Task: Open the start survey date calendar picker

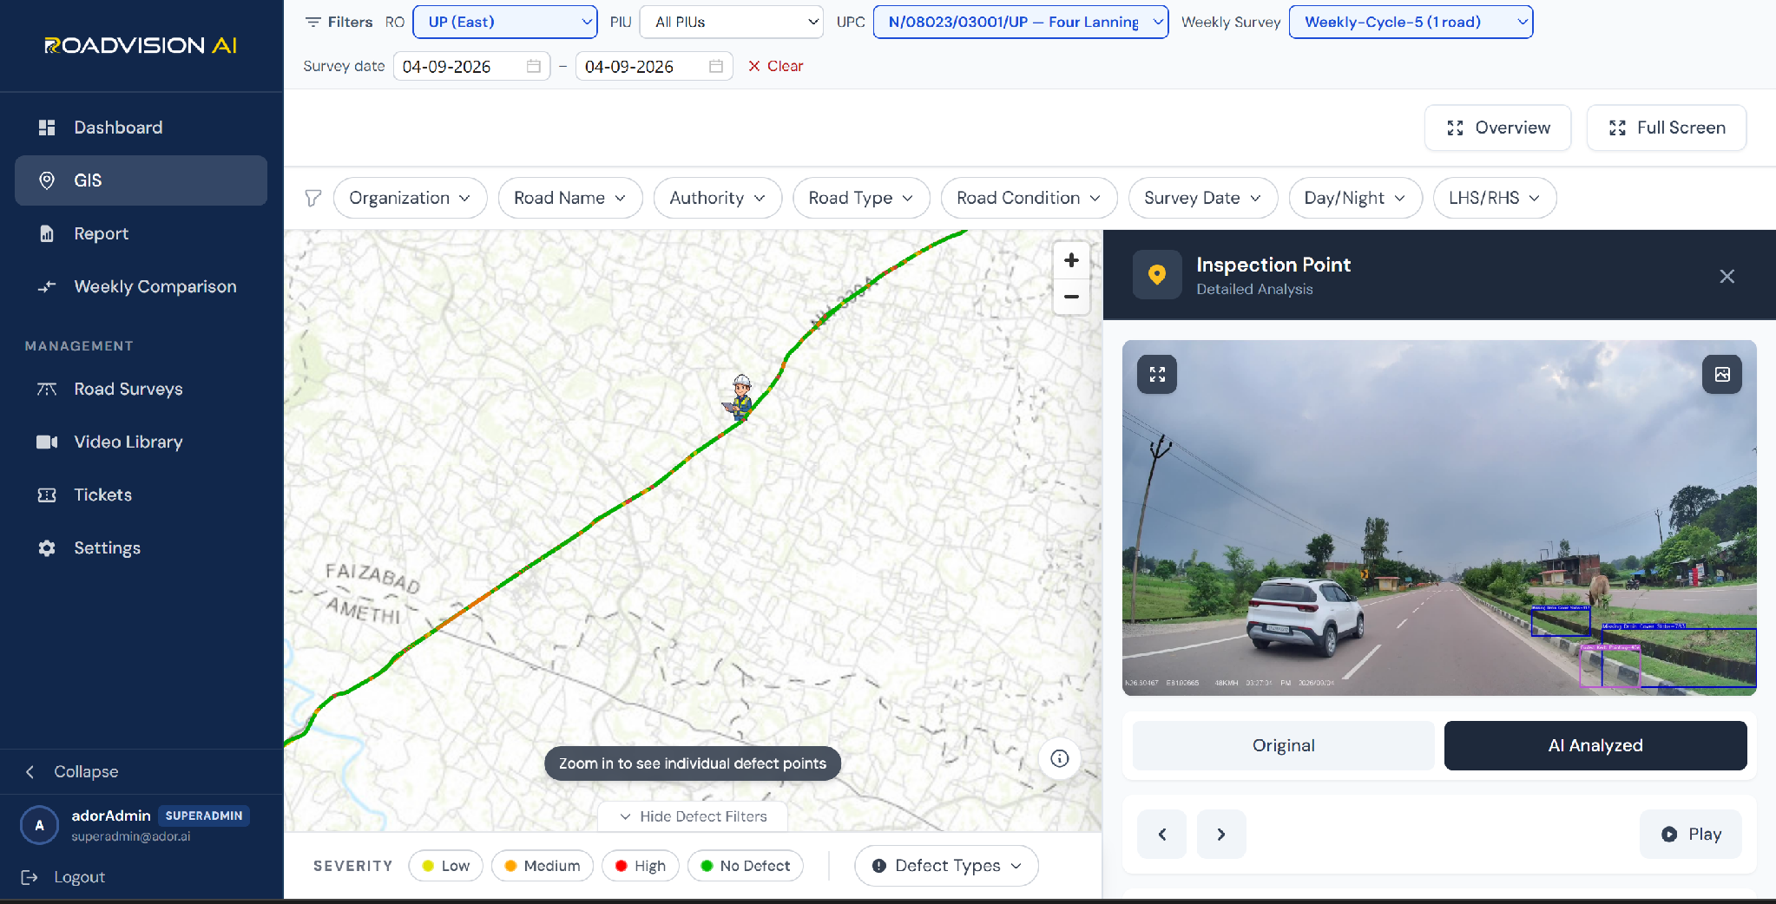Action: coord(533,66)
